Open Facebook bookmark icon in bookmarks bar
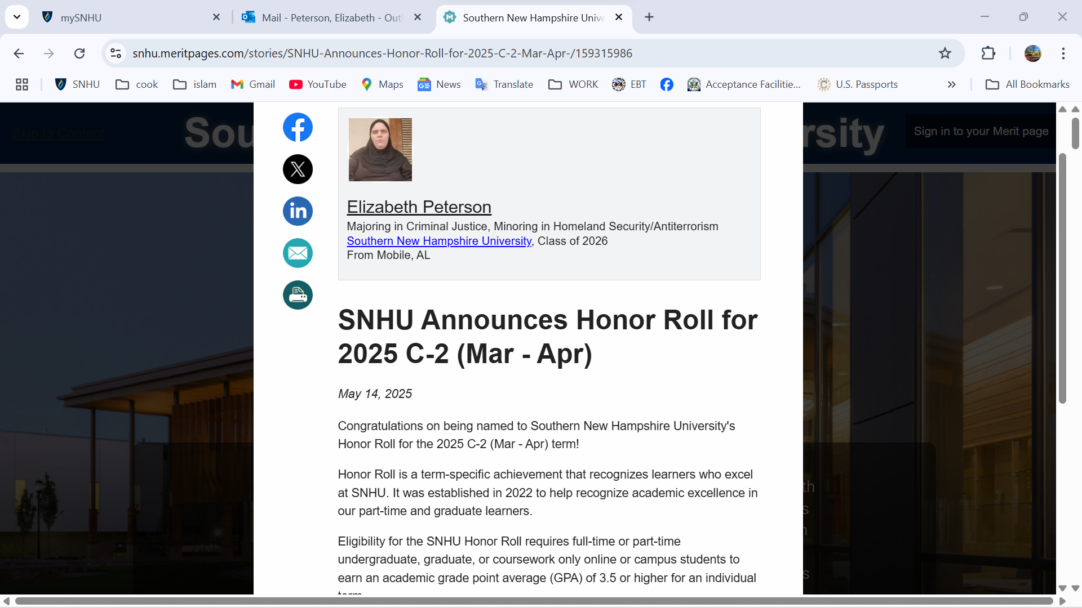The width and height of the screenshot is (1082, 608). pyautogui.click(x=667, y=84)
